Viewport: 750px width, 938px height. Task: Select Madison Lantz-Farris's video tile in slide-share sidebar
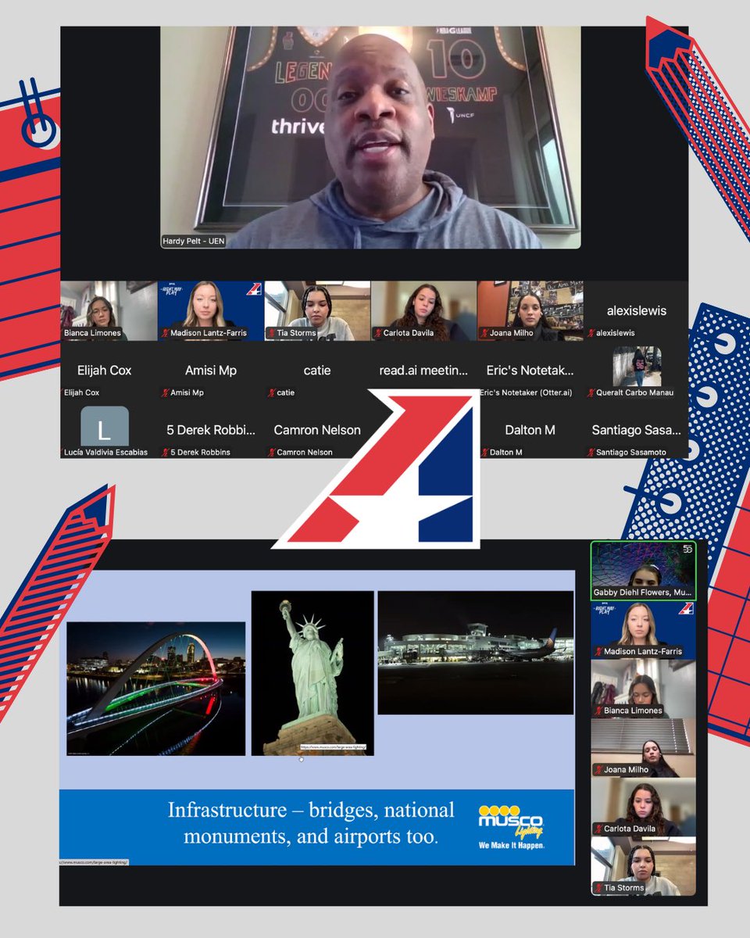[643, 630]
